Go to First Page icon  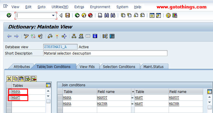click(x=123, y=15)
